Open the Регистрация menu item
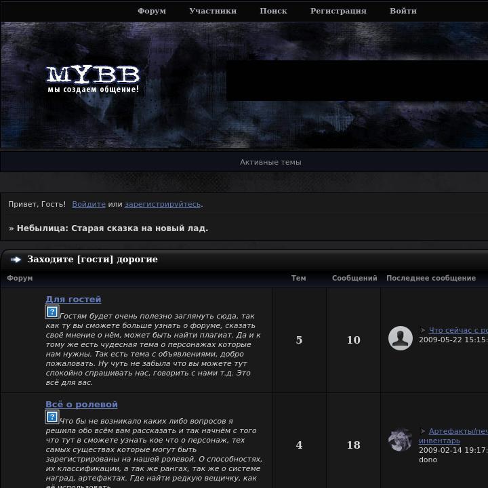 coord(338,11)
